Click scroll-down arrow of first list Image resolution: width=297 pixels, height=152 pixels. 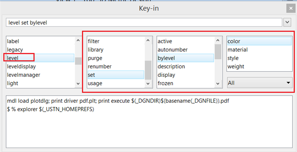(x=78, y=84)
